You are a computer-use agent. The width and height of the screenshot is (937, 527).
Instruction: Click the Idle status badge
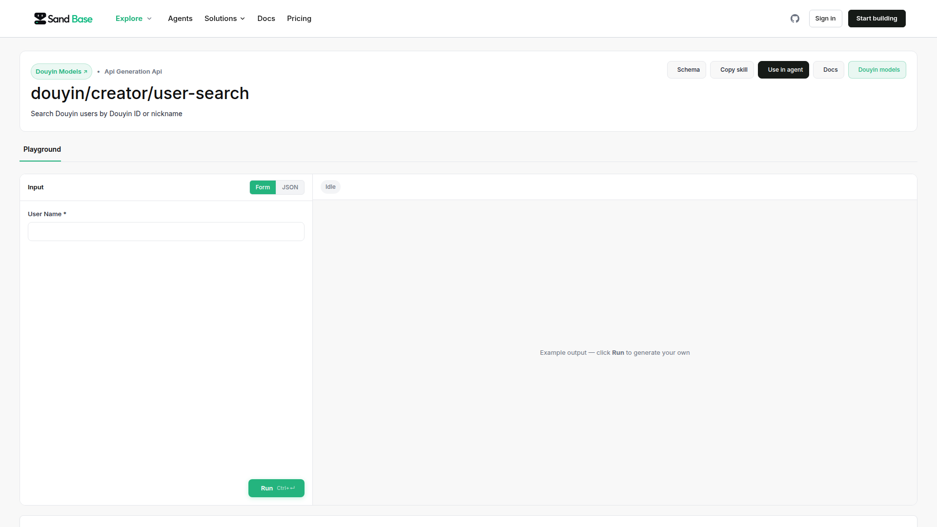click(x=330, y=187)
